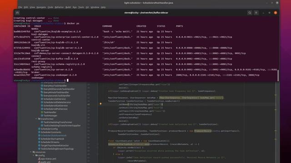Click the terminal search icon

coord(250,13)
